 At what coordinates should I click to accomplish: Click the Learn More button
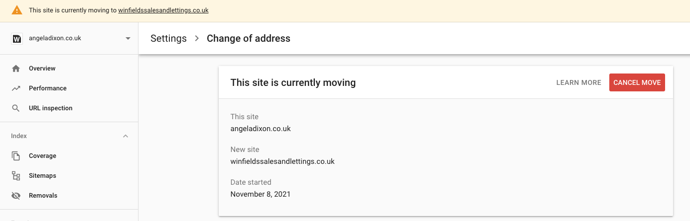[x=578, y=82]
